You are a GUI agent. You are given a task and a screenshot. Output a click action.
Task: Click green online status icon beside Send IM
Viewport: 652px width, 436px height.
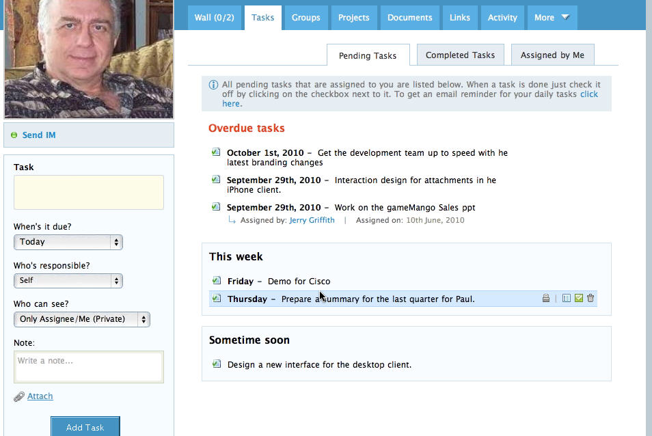14,135
